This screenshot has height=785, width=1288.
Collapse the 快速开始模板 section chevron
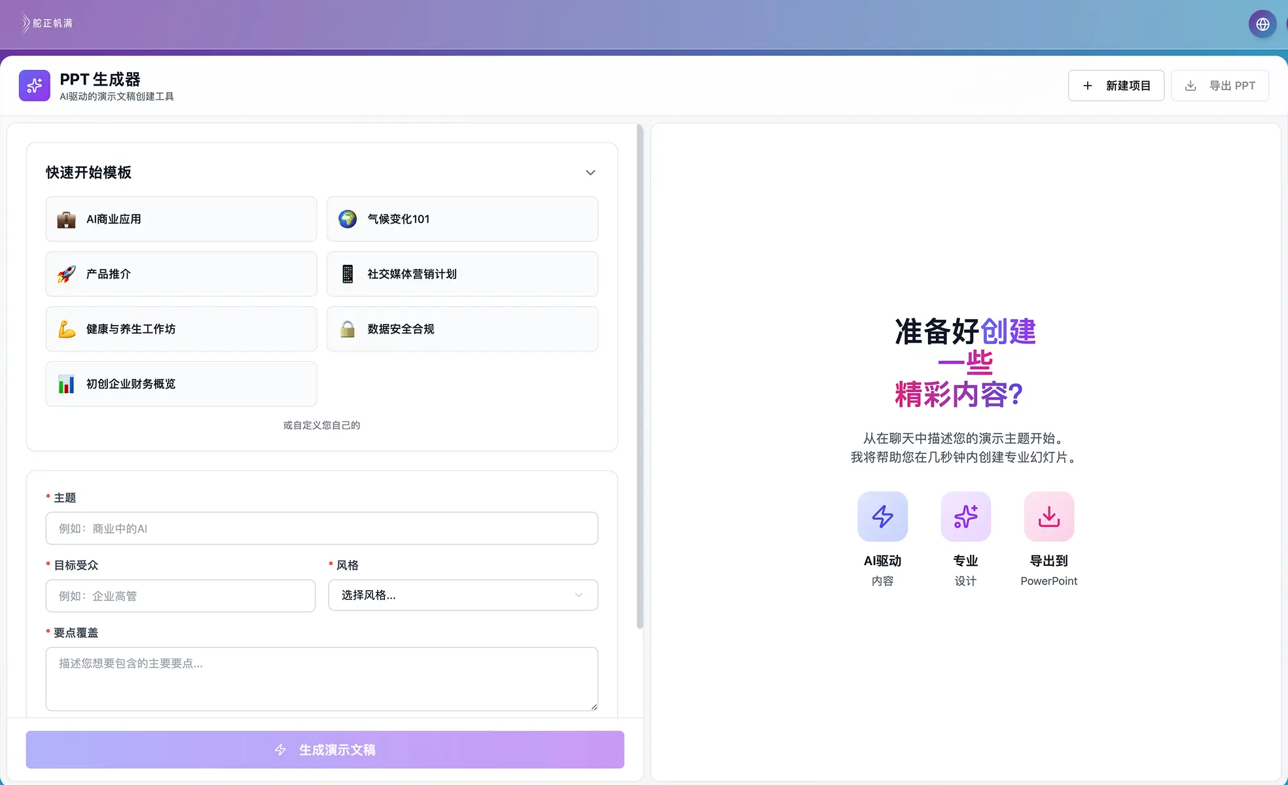[590, 173]
